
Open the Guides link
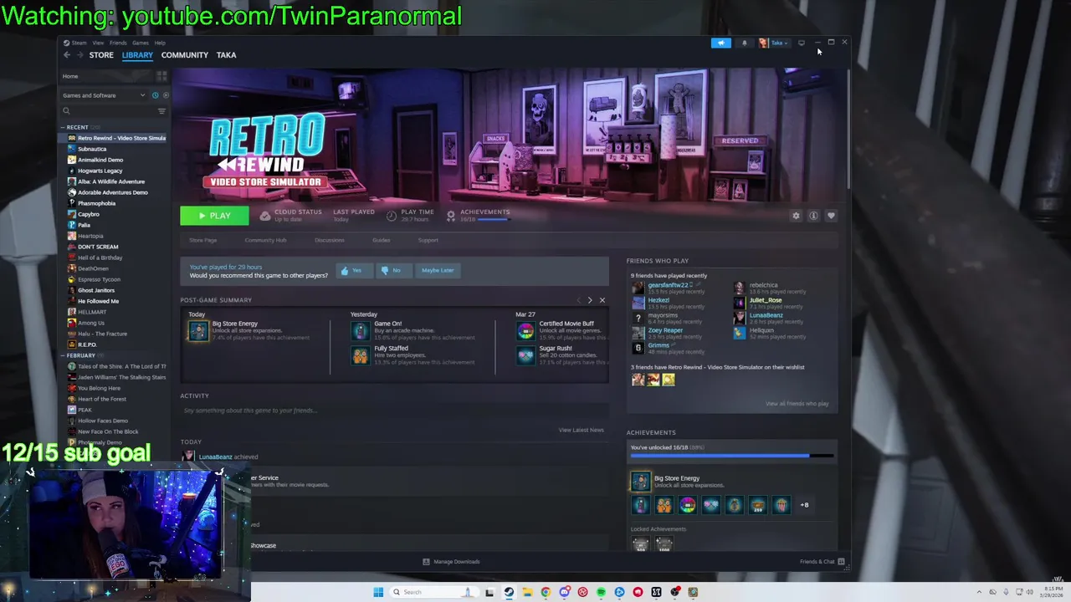(x=381, y=240)
